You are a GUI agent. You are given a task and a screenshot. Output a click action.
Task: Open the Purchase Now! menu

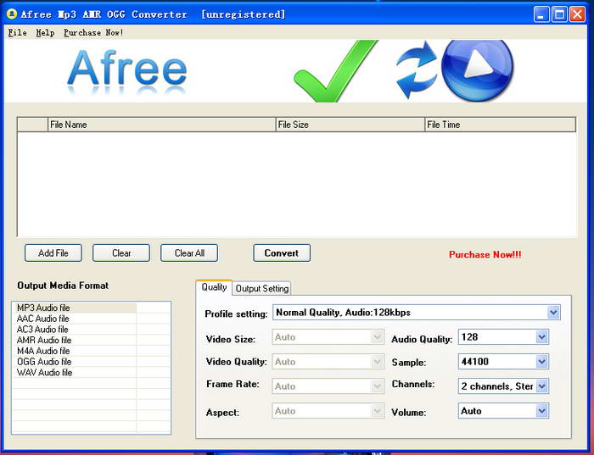tap(93, 33)
